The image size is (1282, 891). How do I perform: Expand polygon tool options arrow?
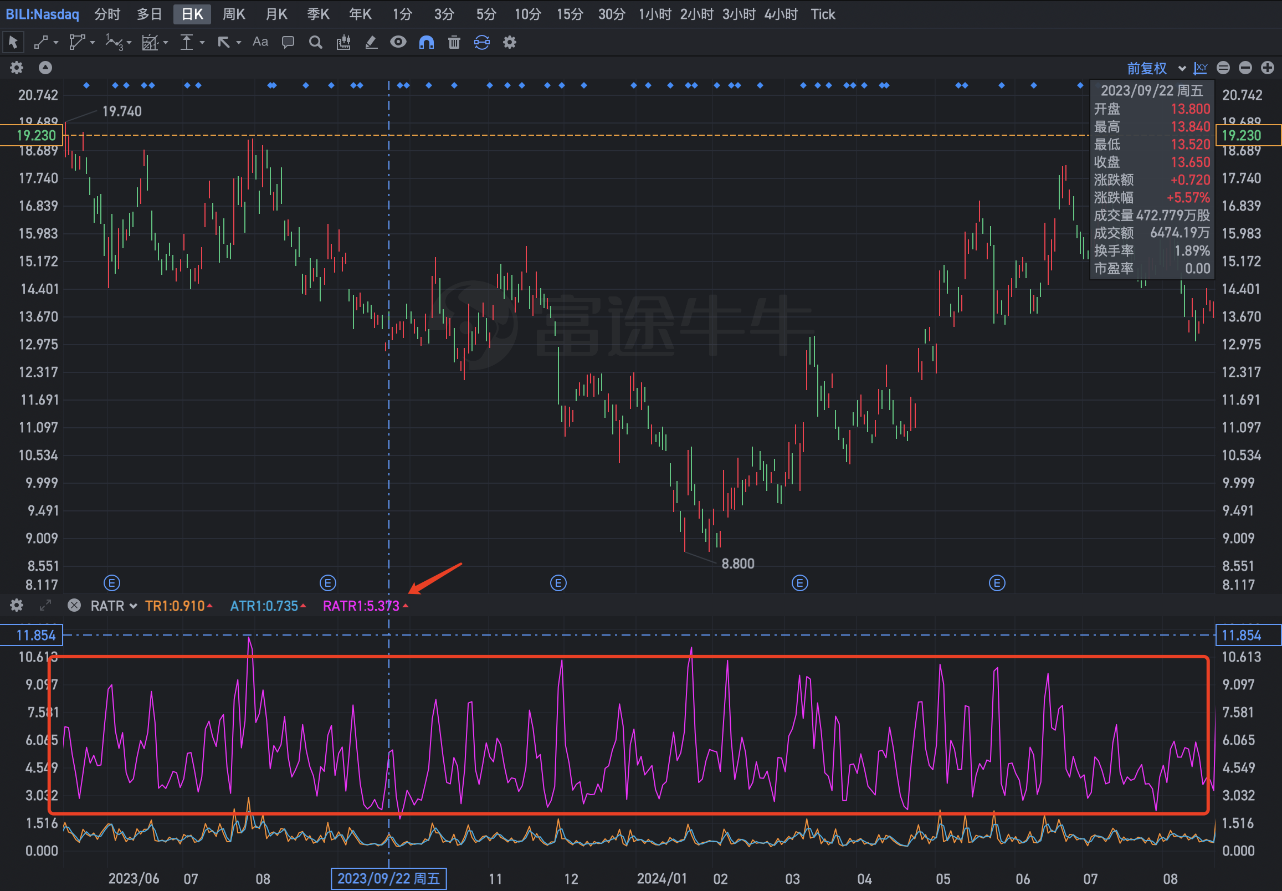tap(92, 43)
